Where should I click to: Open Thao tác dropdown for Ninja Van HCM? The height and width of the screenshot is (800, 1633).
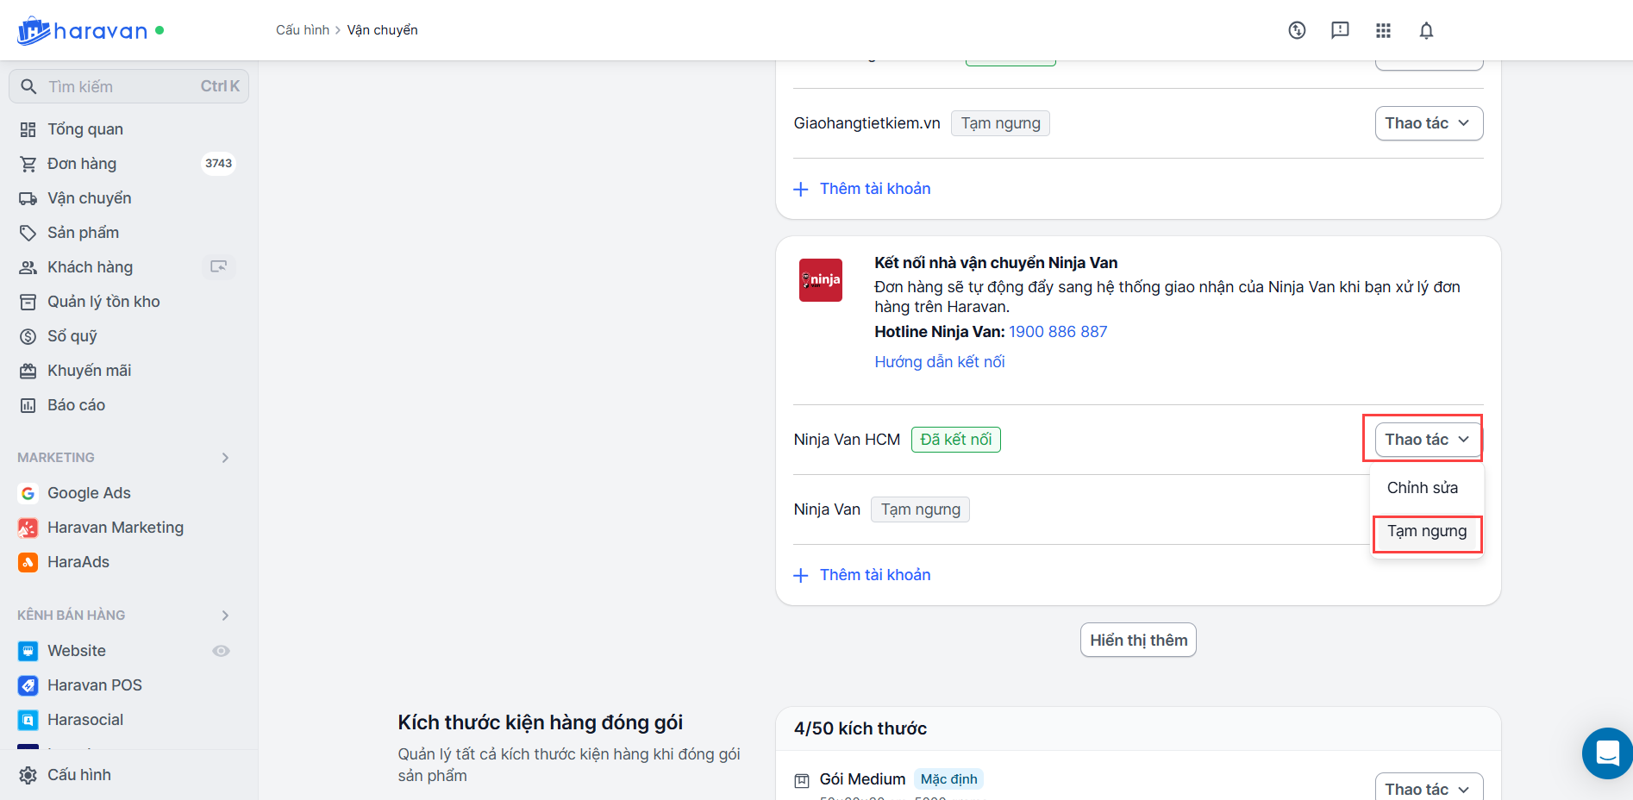coord(1428,440)
